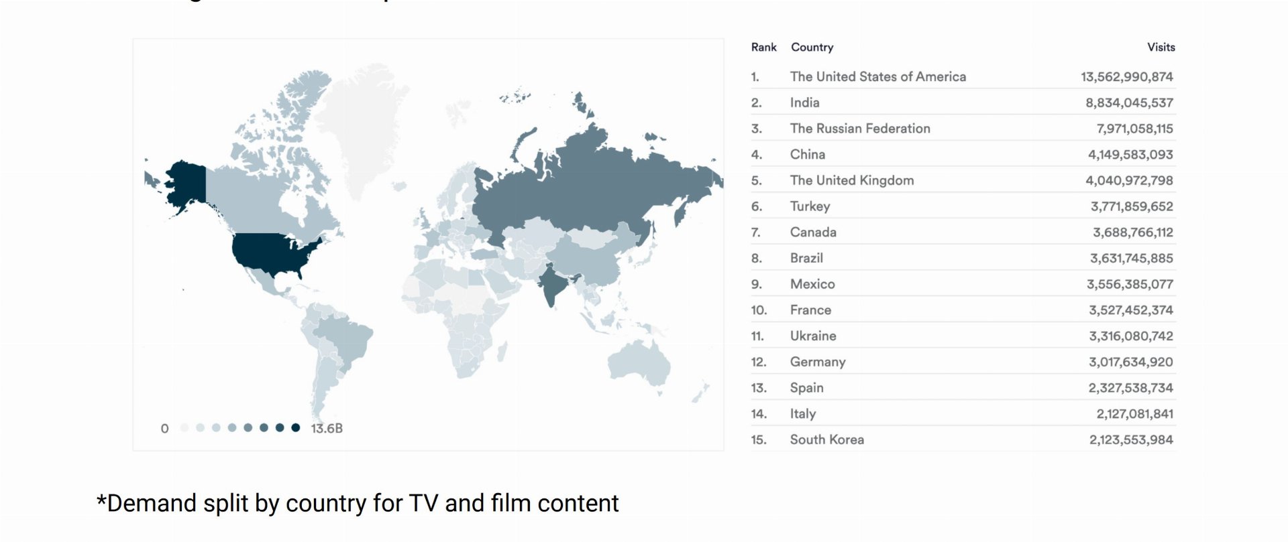Viewport: 1288px width, 542px height.
Task: Click the Rank column header
Action: tap(763, 48)
